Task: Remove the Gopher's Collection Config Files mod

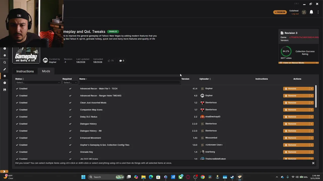Action: tap(296, 145)
